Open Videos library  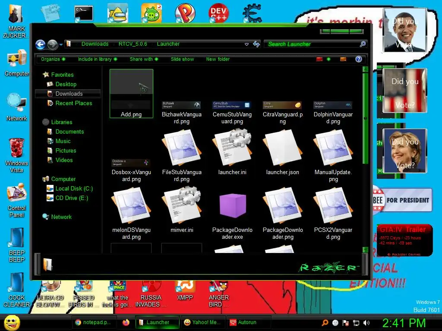[x=64, y=160]
